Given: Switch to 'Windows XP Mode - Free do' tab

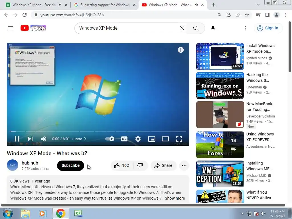Looking at the screenshot, I should pos(34,5).
